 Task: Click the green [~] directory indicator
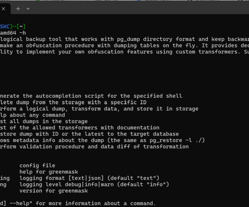(21, 26)
